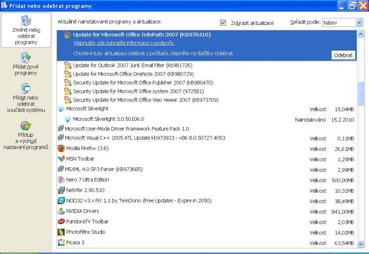Click the NetXfer 2.90.510 icon
The width and height of the screenshot is (369, 254).
tap(61, 190)
